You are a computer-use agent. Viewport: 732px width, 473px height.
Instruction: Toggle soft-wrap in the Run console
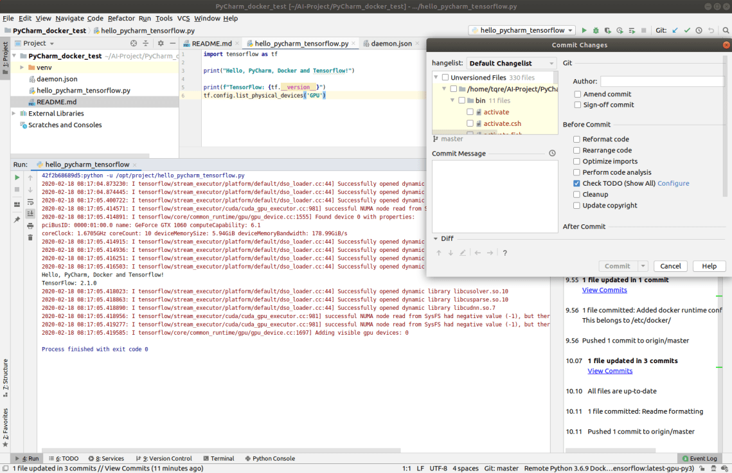click(x=30, y=202)
